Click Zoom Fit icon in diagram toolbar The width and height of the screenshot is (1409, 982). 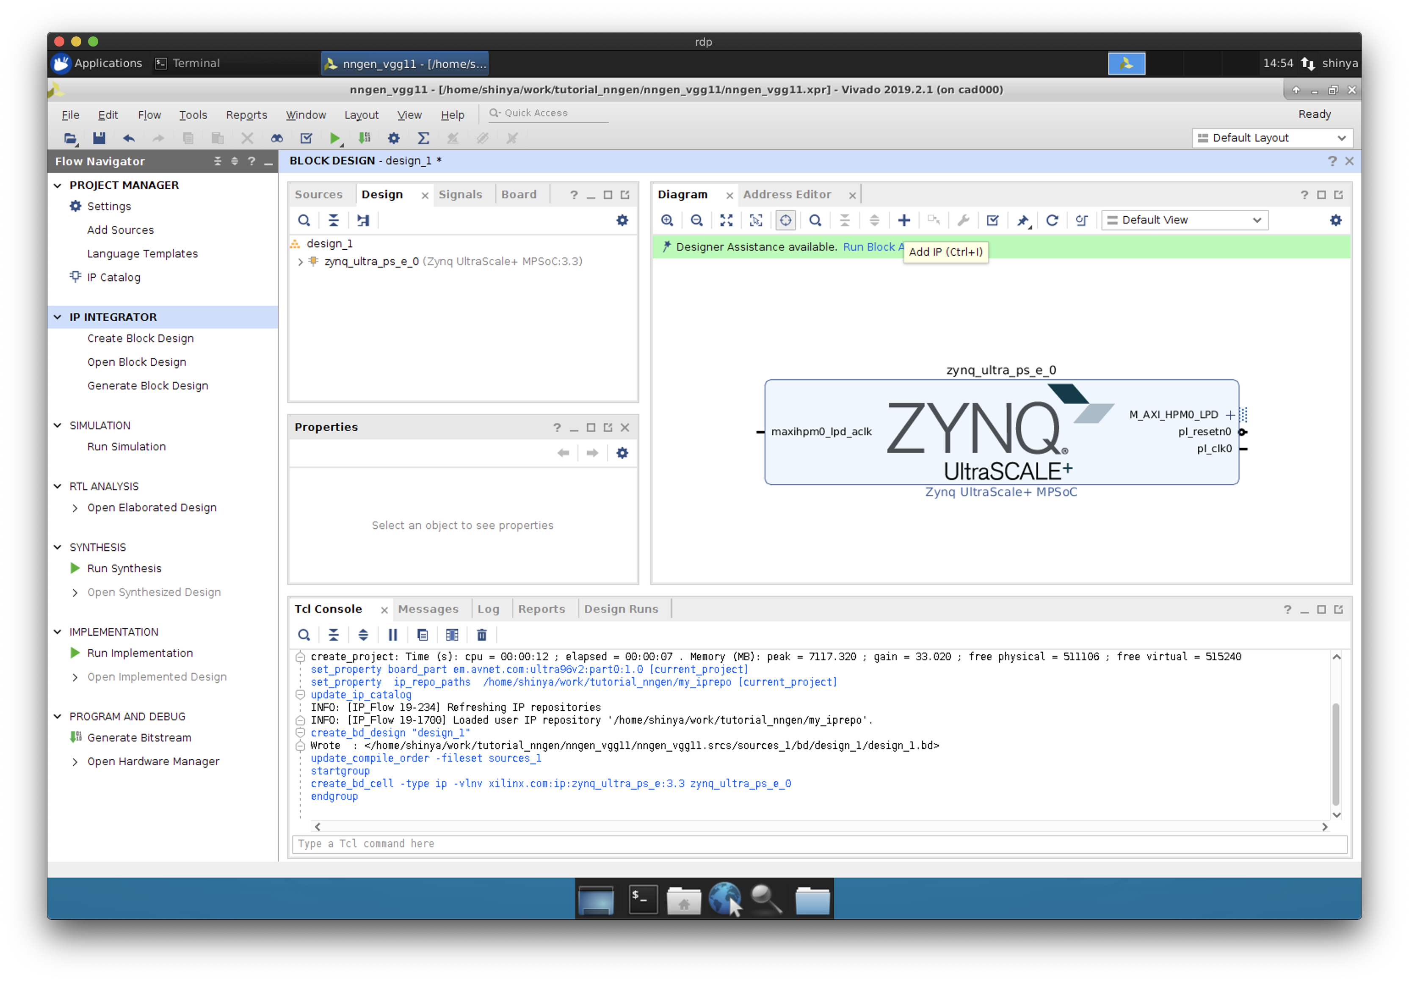(726, 220)
